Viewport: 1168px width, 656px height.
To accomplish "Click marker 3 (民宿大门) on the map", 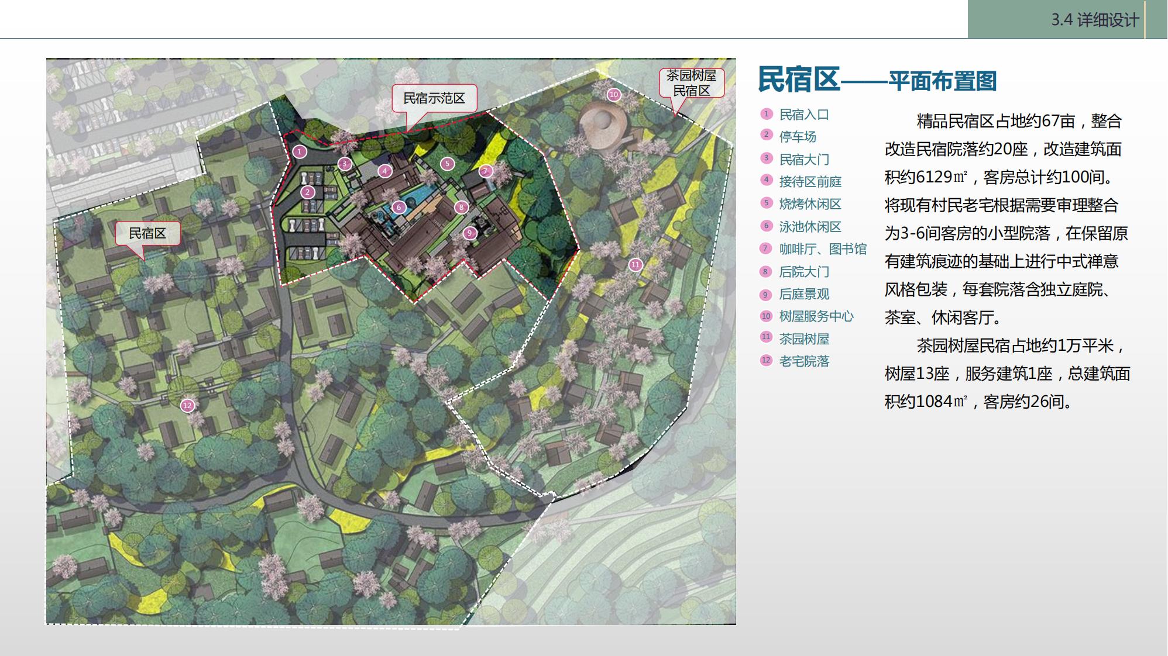I will [344, 164].
